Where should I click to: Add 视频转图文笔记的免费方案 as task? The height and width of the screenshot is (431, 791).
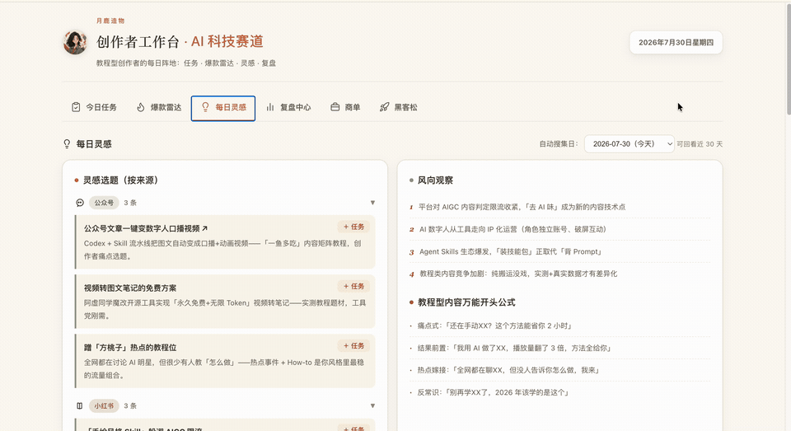pyautogui.click(x=353, y=287)
